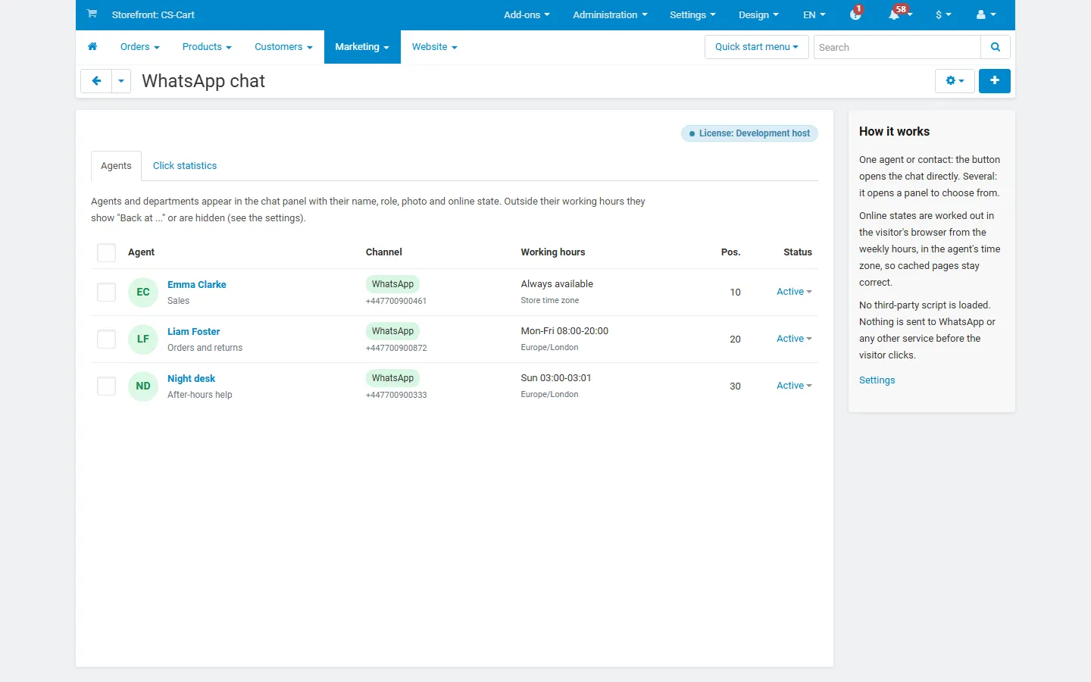Open the Website menu
Screen dimensions: 1091x682
435,47
